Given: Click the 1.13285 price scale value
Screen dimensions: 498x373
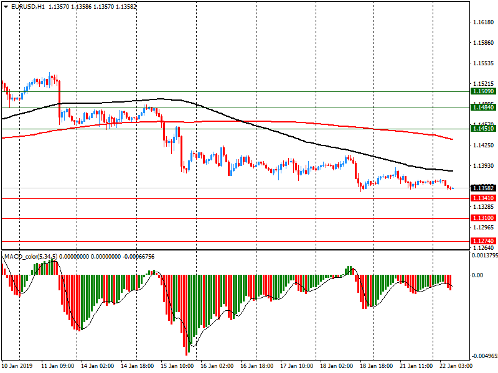Looking at the screenshot, I should click(x=484, y=207).
